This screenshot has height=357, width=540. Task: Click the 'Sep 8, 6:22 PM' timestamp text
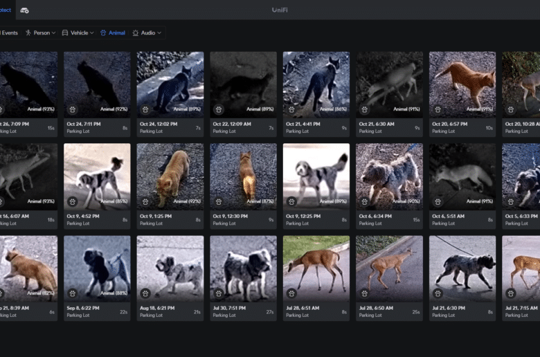(x=82, y=308)
